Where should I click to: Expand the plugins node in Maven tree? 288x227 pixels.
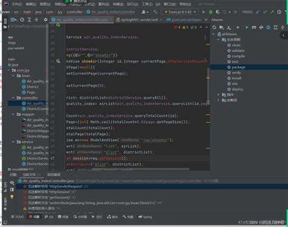[218, 95]
